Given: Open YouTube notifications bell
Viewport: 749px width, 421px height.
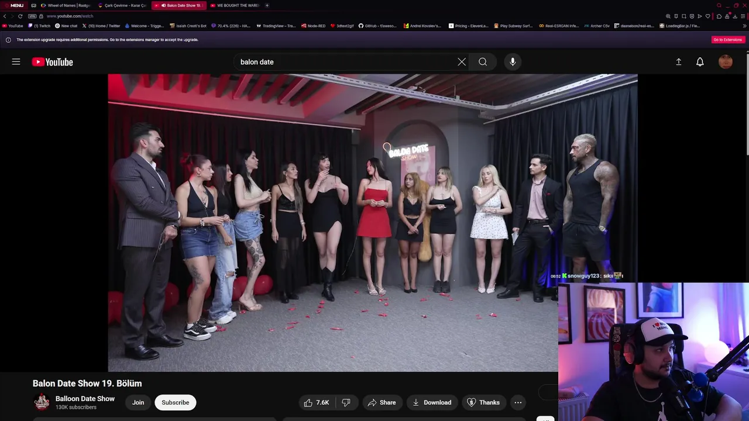Looking at the screenshot, I should (700, 62).
